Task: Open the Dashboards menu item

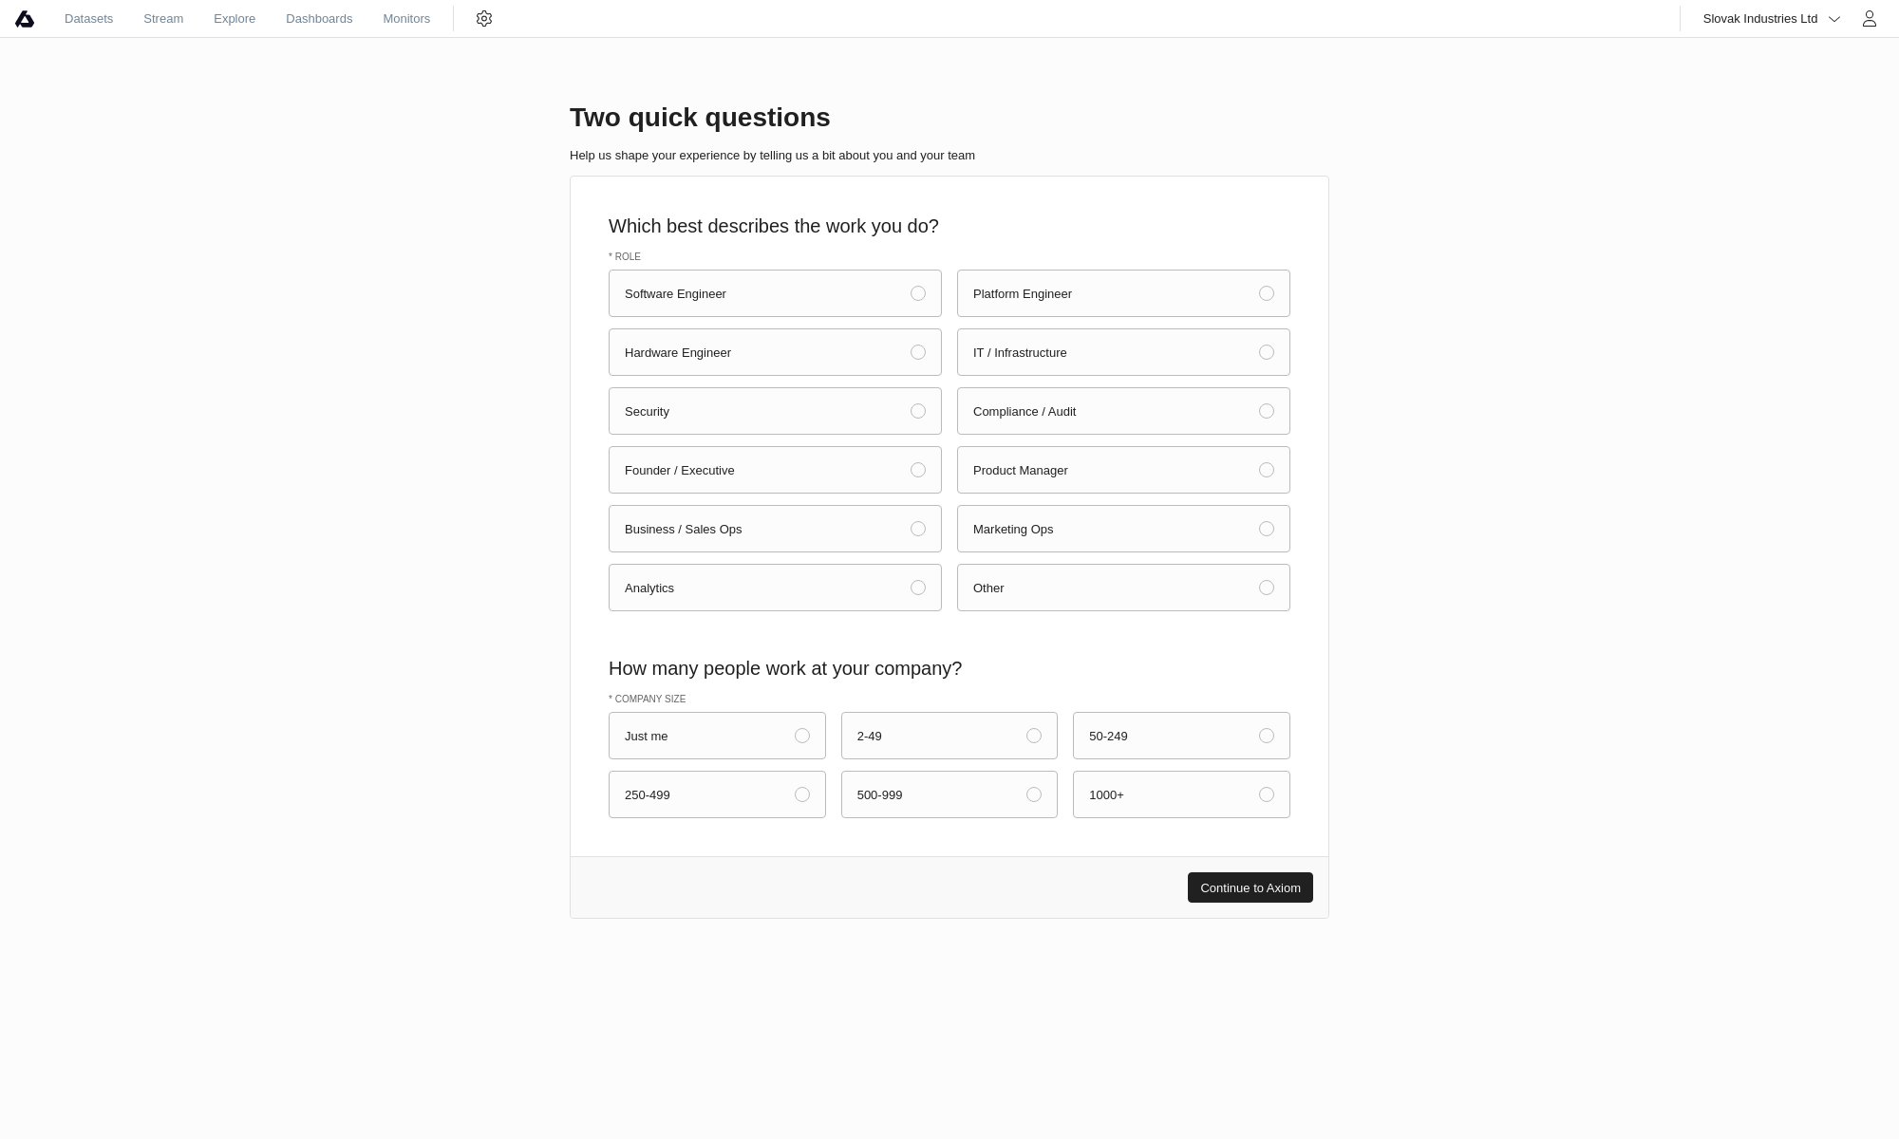Action: coord(319,19)
